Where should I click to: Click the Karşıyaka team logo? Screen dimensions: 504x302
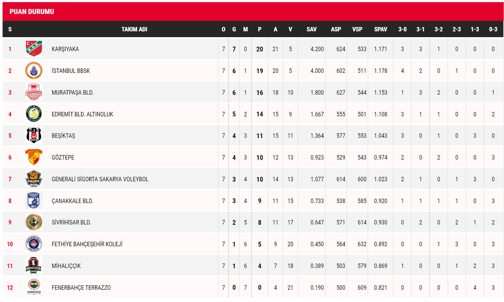pos(34,49)
